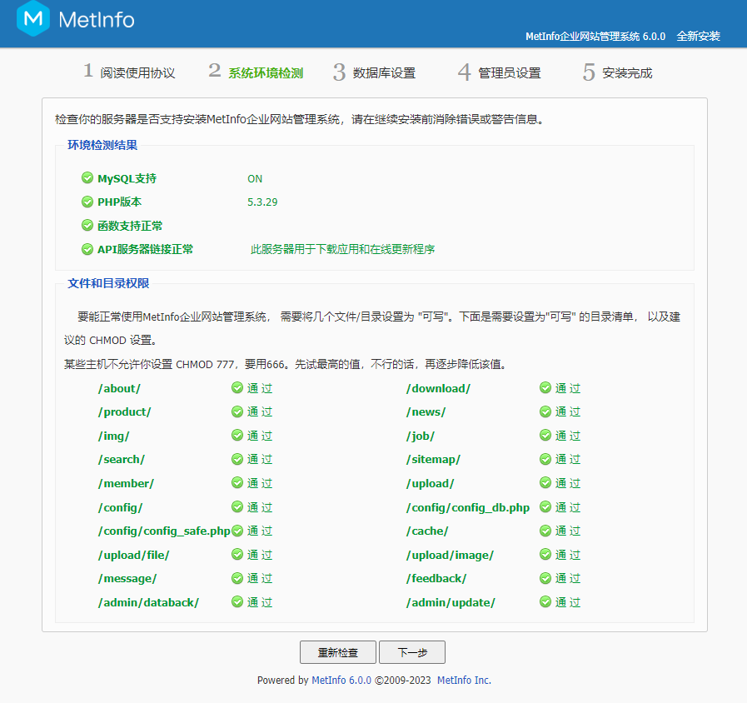Click the pass check icon for /job/
This screenshot has height=703, width=747.
pos(545,436)
